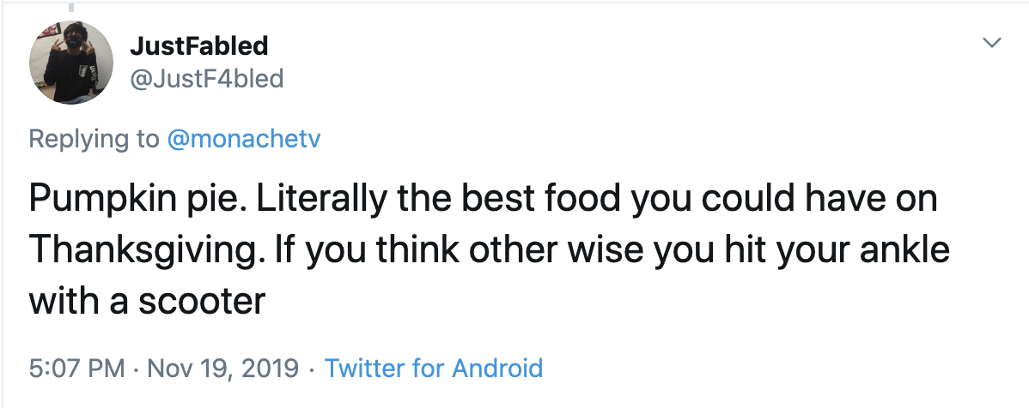Open the @JustF4bled handle link
The height and width of the screenshot is (408, 1029).
[205, 79]
